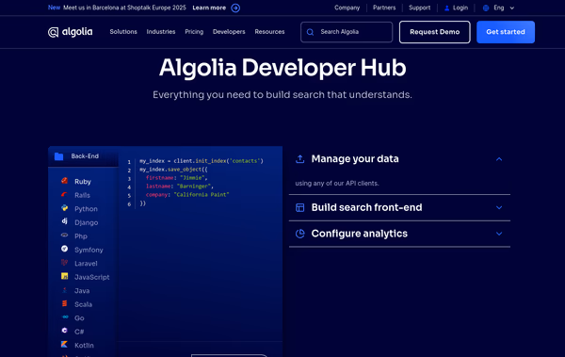The height and width of the screenshot is (357, 565).
Task: Click the Request Demo button
Action: pyautogui.click(x=434, y=32)
